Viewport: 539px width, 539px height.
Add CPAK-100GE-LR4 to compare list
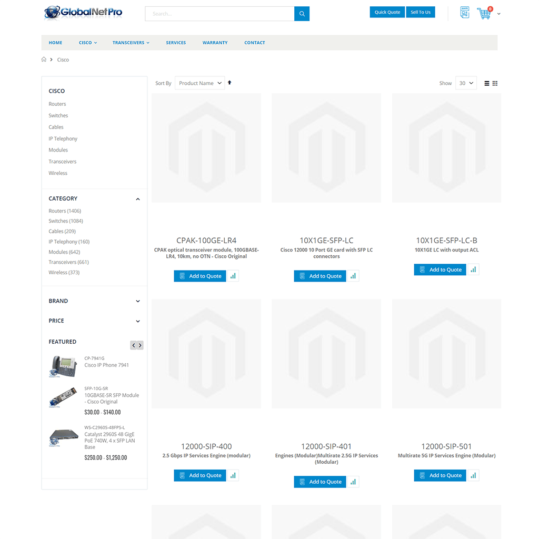click(233, 276)
